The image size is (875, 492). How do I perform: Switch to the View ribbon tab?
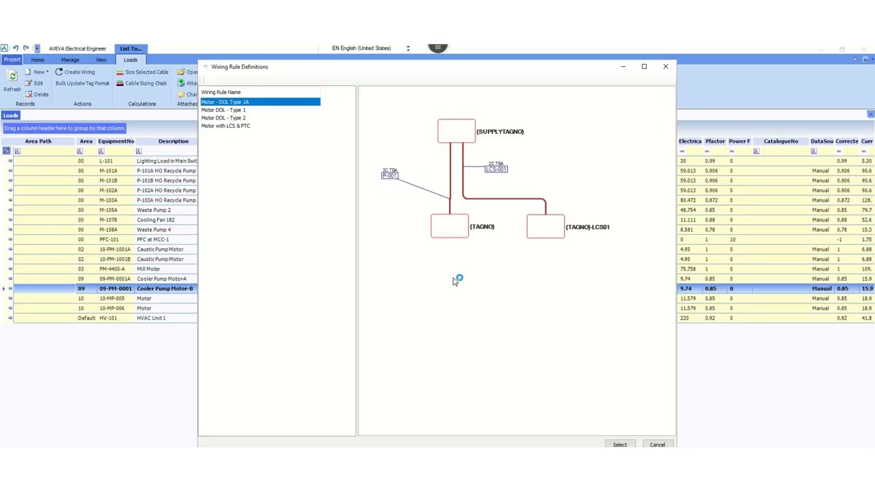pyautogui.click(x=101, y=60)
